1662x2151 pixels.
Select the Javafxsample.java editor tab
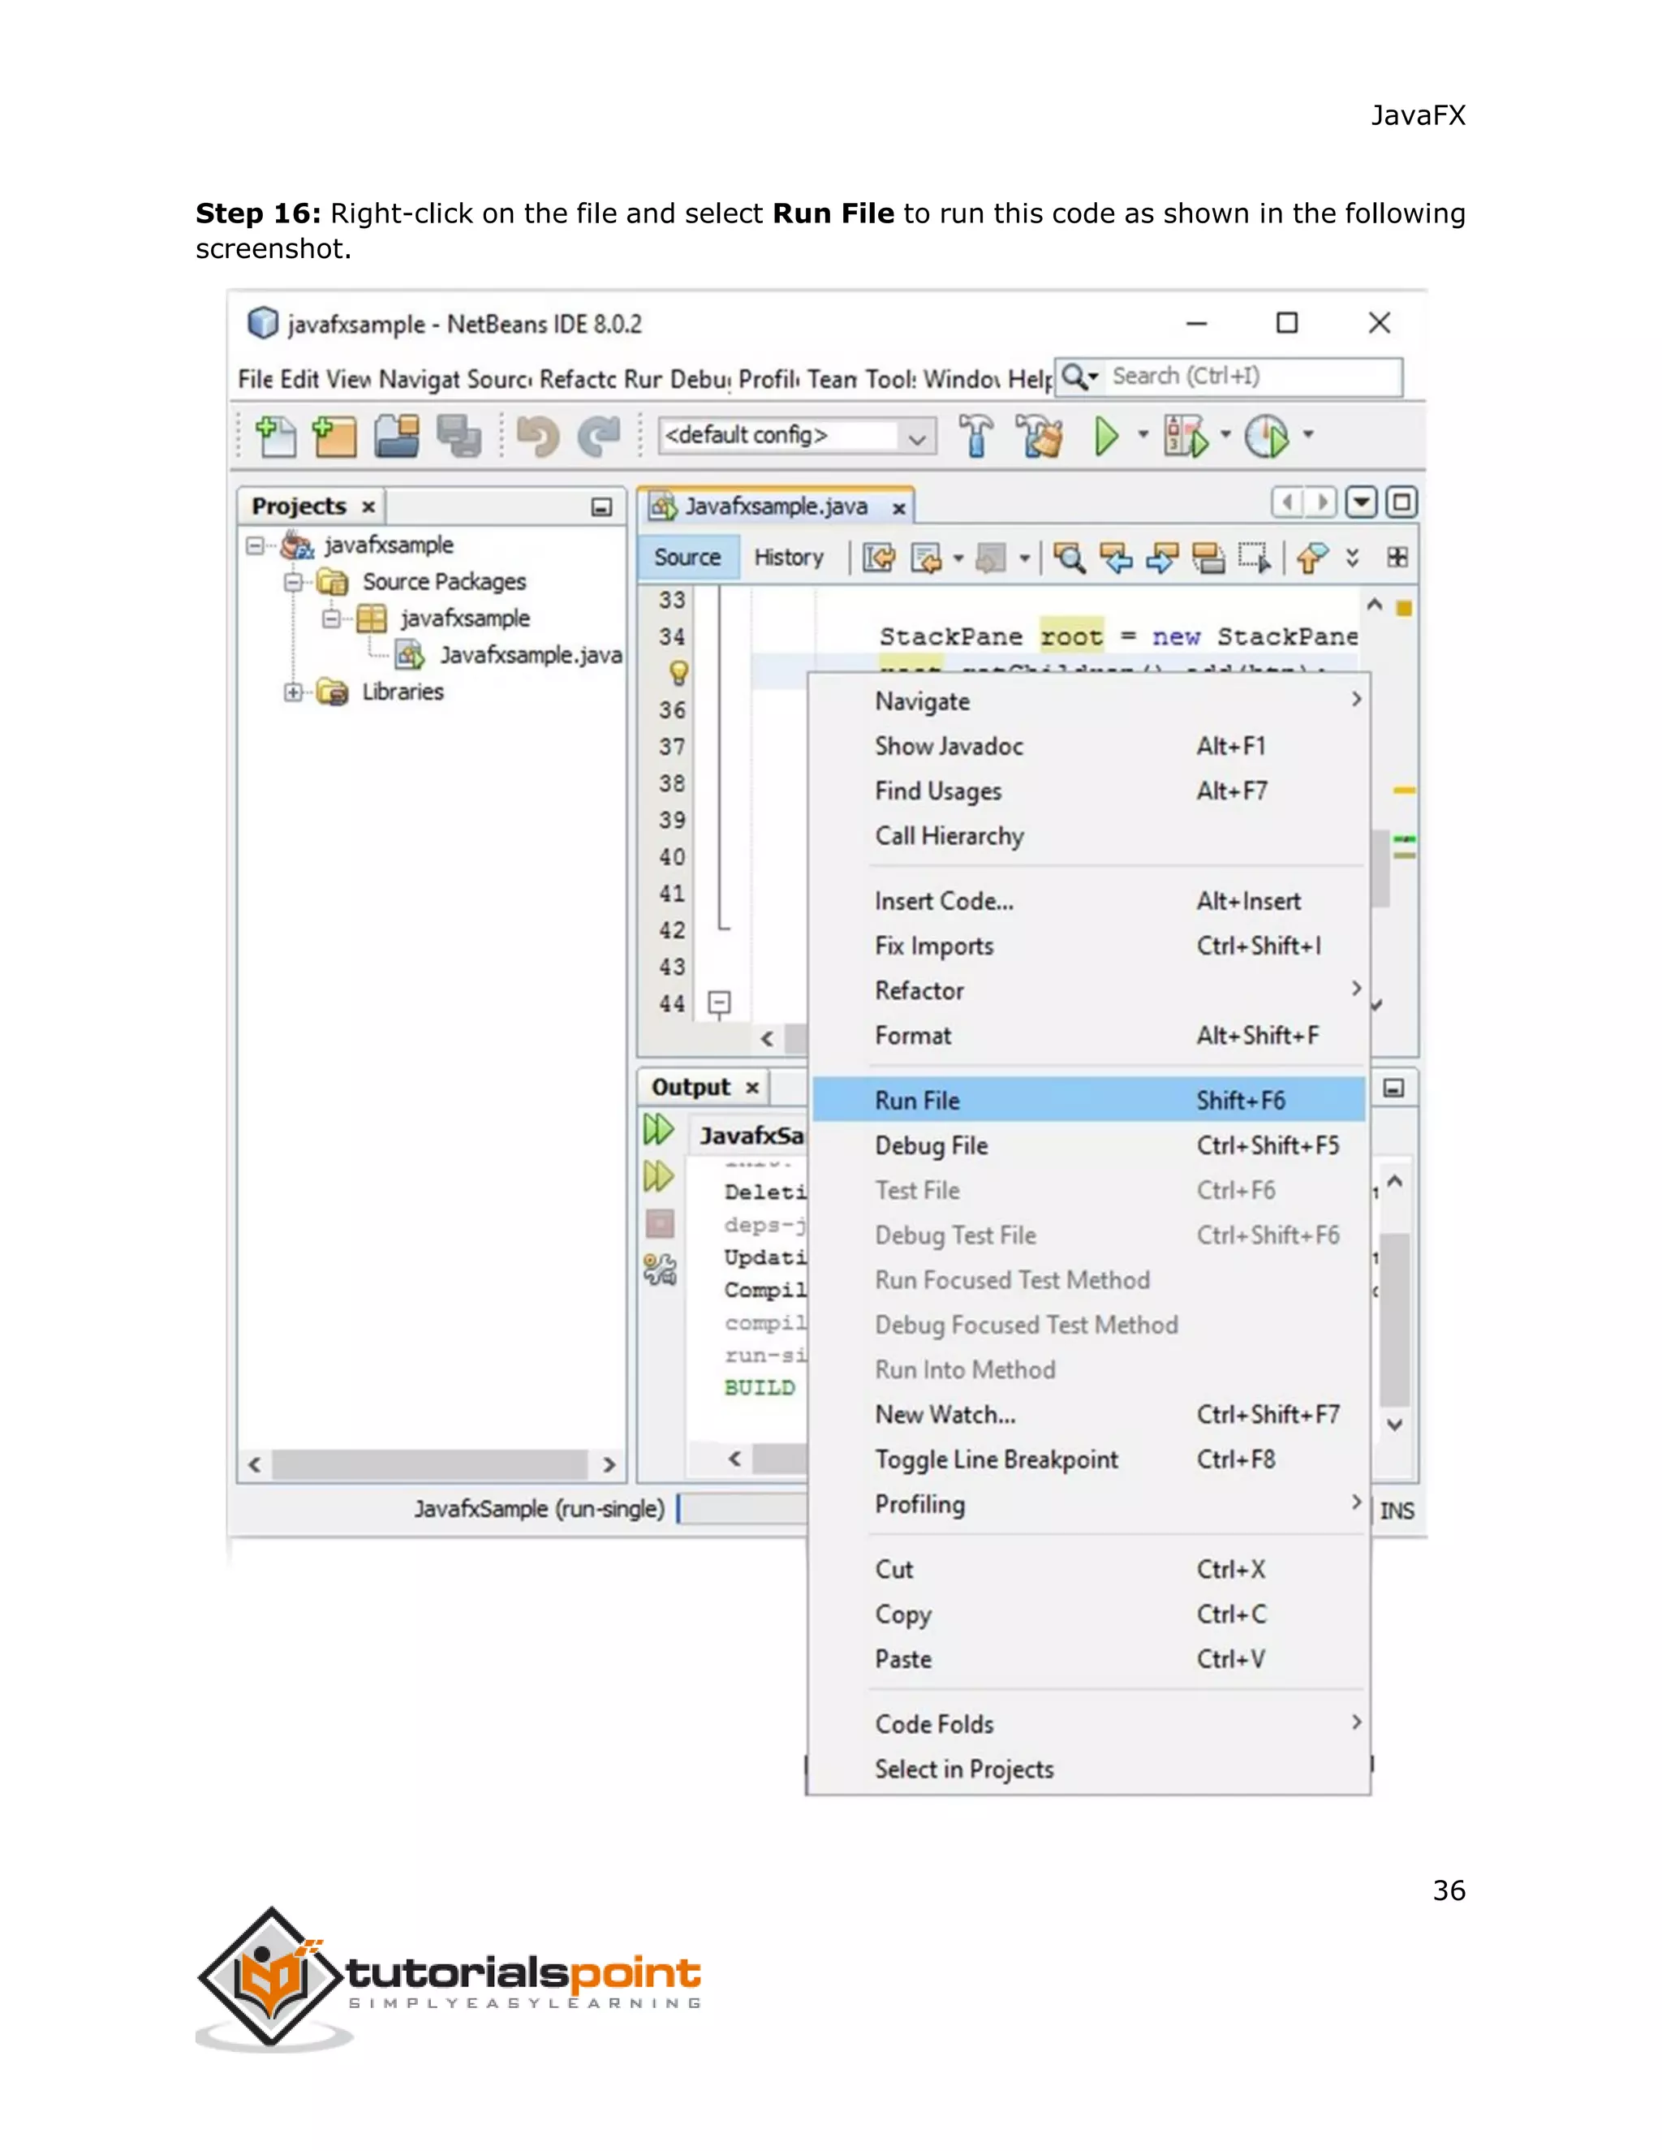tap(776, 506)
